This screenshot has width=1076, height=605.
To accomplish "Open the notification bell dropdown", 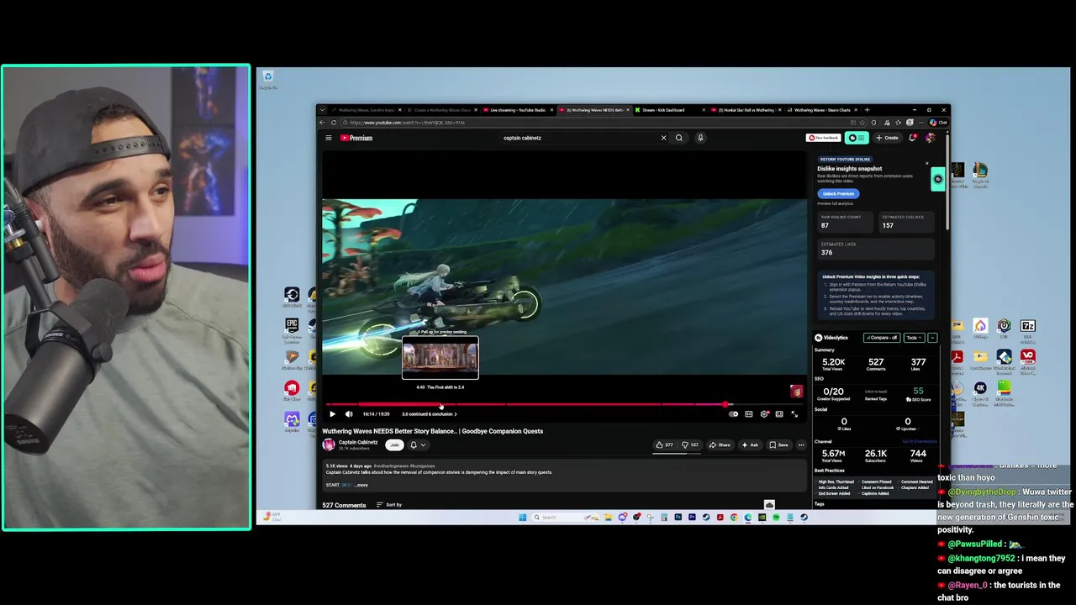I will point(417,445).
